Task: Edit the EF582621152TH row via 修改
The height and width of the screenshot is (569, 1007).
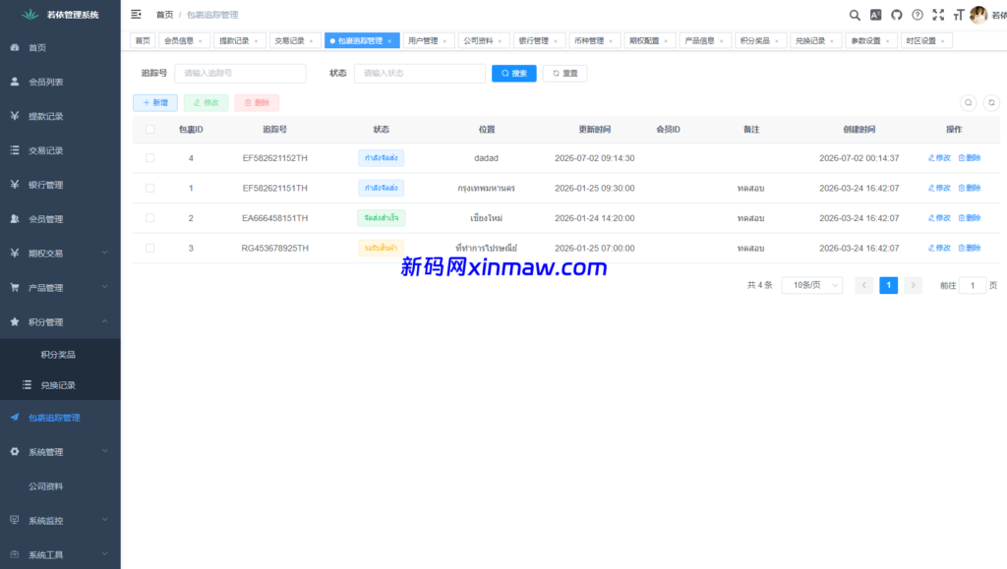Action: pyautogui.click(x=939, y=158)
